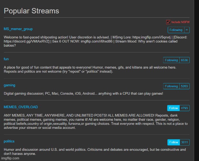Click Following button for the fun stream
This screenshot has width=199, height=161.
pyautogui.click(x=171, y=60)
